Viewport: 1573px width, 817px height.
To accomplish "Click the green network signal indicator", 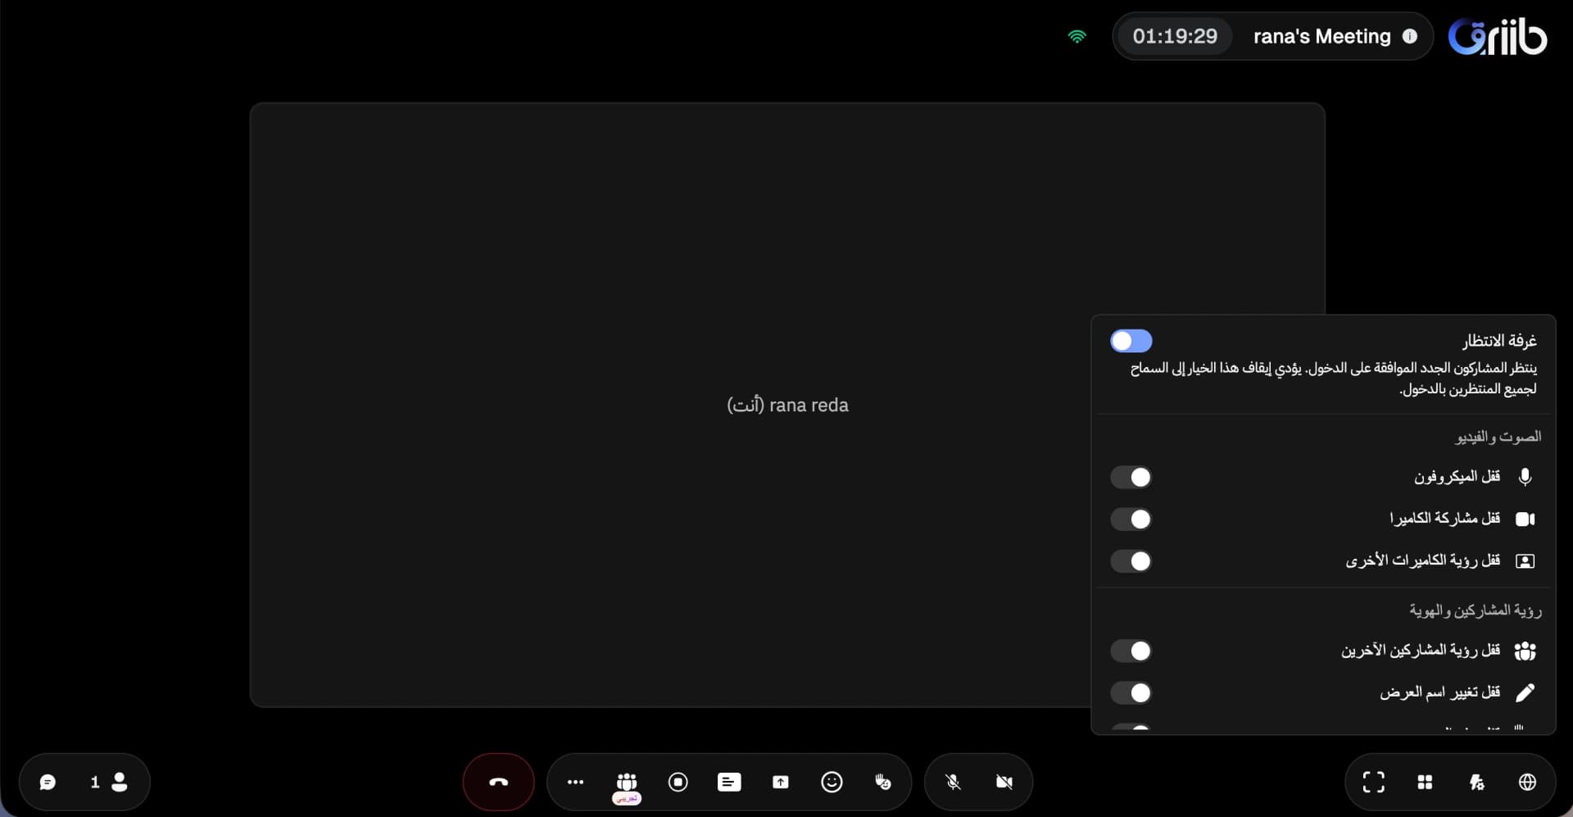I will (x=1077, y=36).
